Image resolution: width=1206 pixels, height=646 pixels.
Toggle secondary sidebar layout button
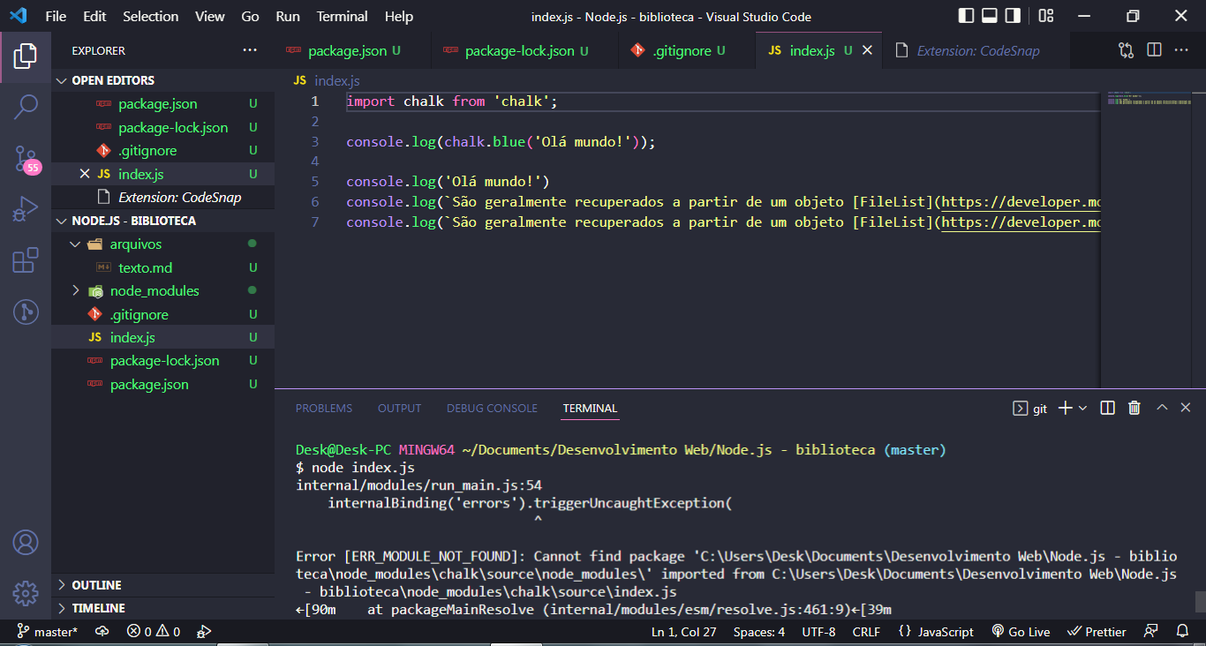[1013, 16]
